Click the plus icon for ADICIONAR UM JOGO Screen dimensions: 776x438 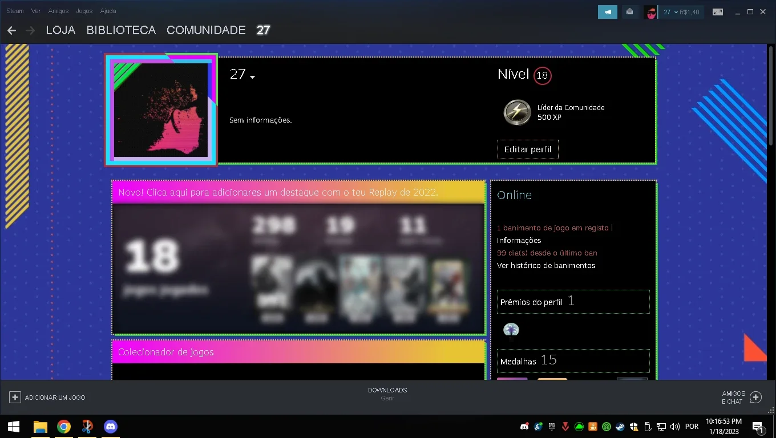coord(15,397)
